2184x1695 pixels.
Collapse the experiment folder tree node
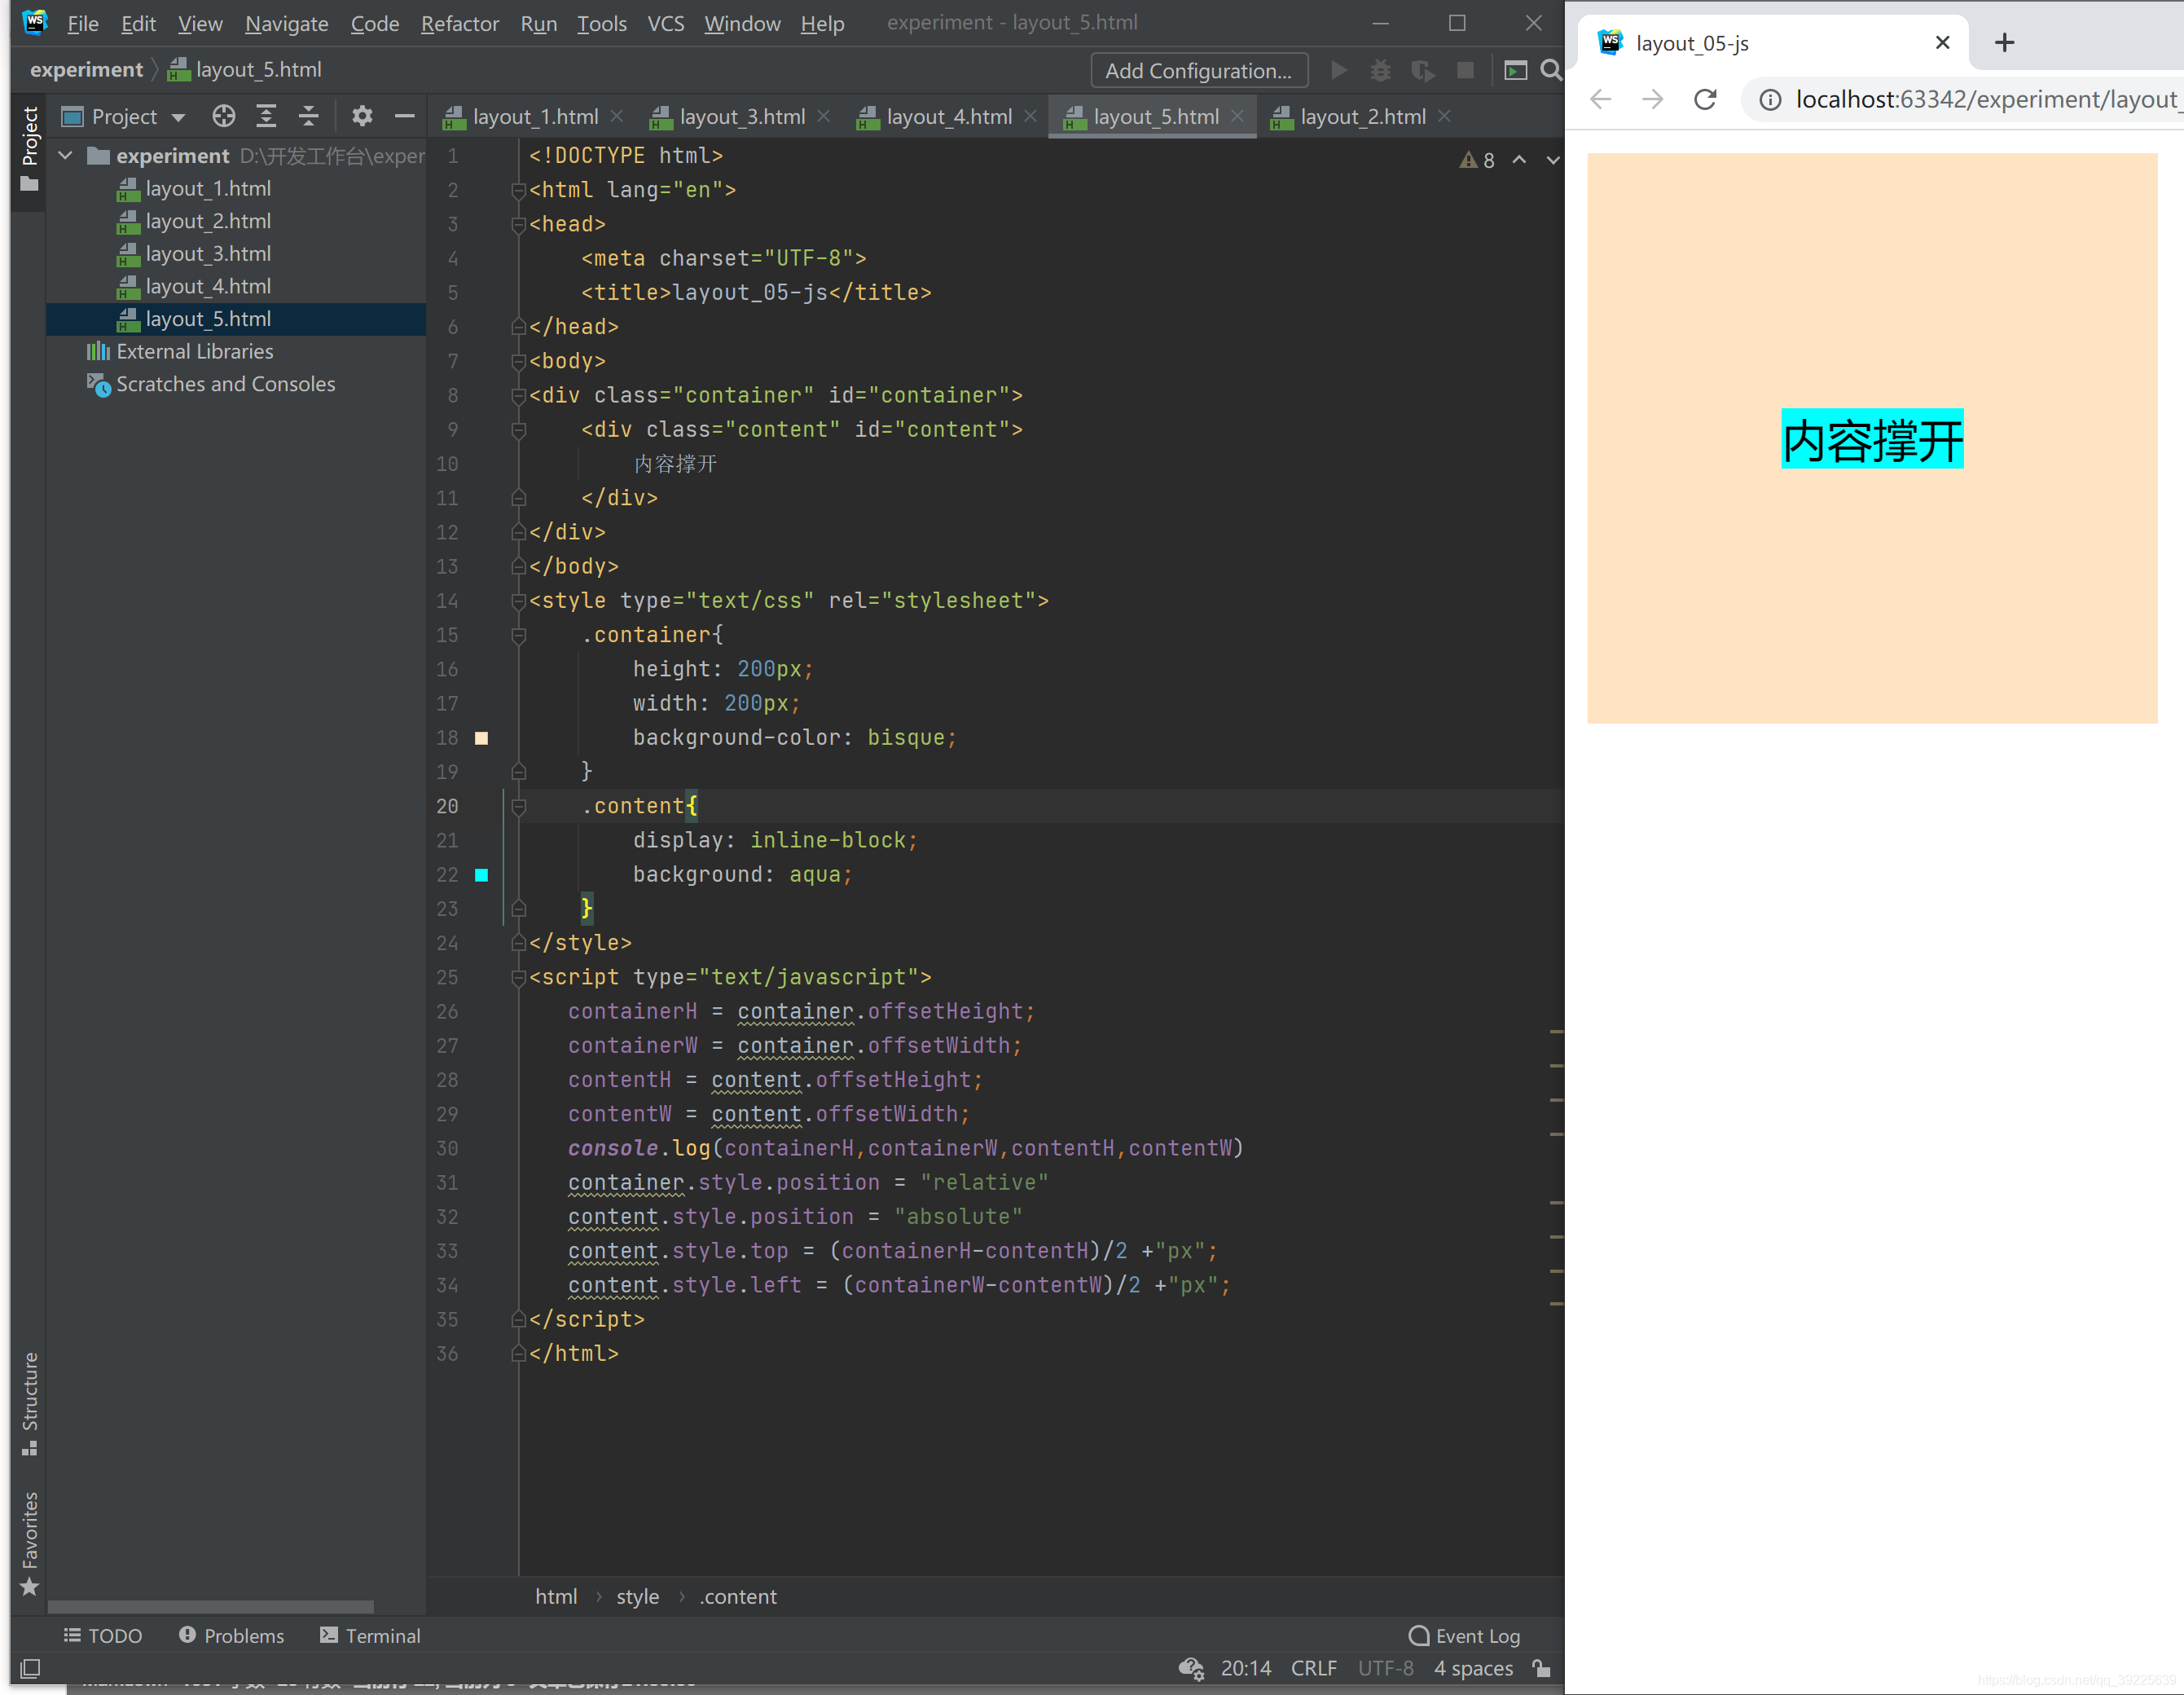click(66, 156)
